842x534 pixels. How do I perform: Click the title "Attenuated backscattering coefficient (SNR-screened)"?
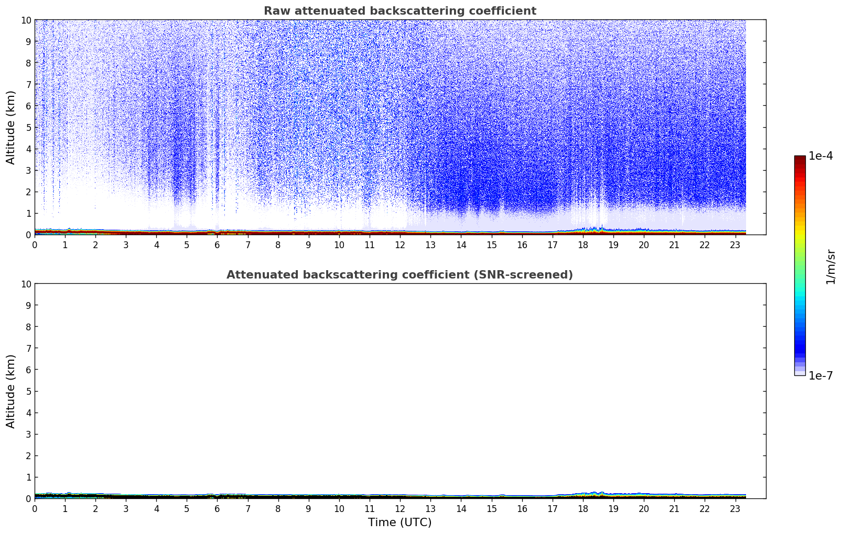click(x=400, y=275)
